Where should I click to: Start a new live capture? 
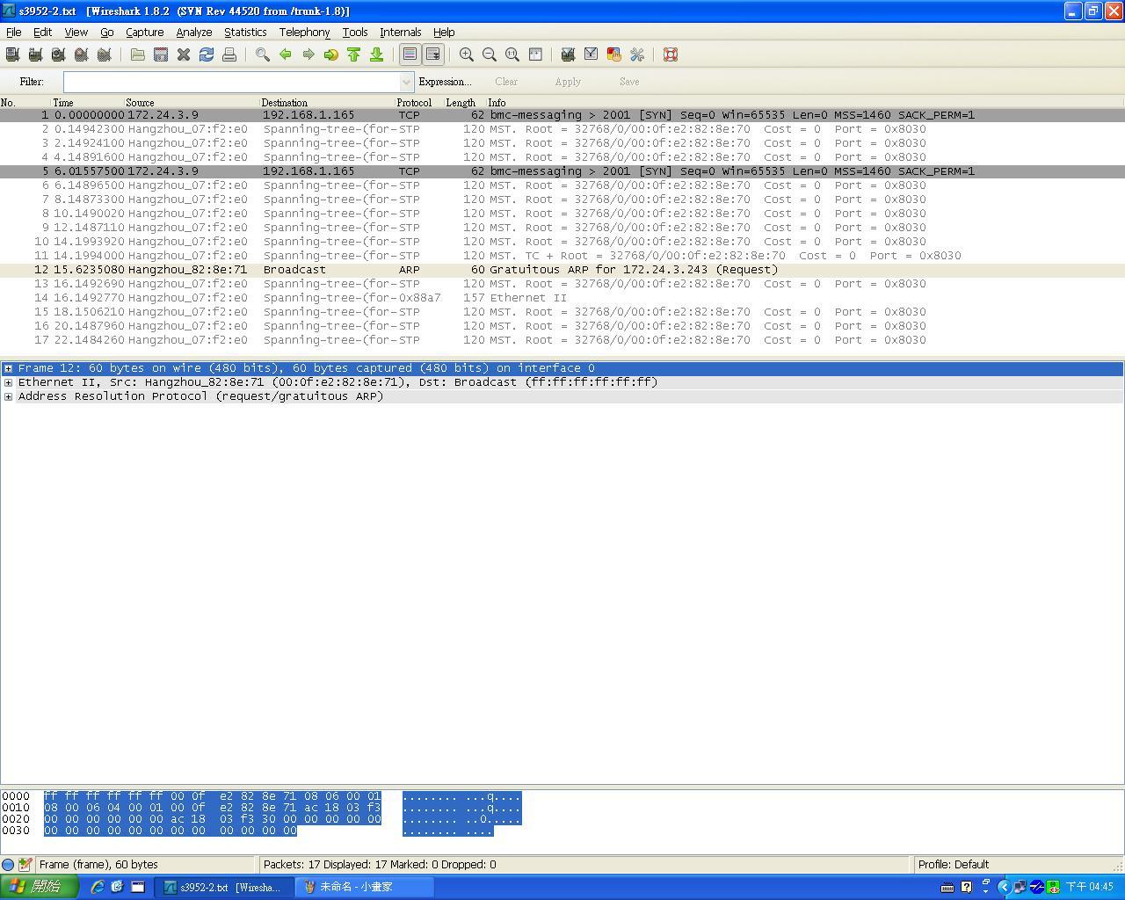(58, 54)
